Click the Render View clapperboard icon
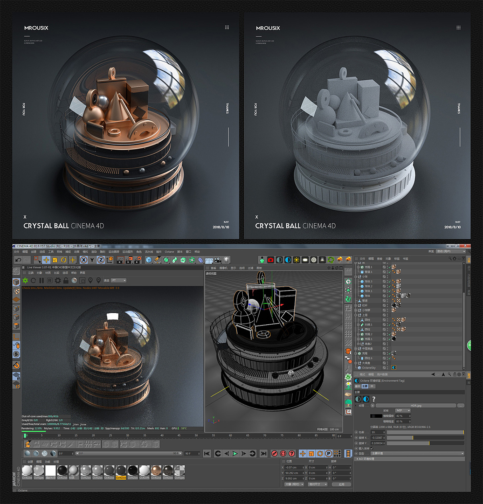 (x=120, y=260)
